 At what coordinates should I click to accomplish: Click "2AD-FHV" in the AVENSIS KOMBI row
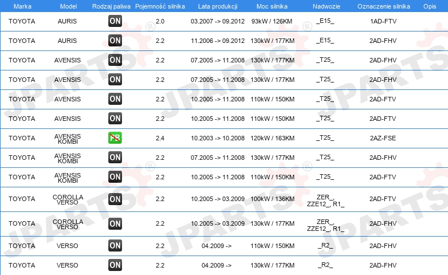pos(383,158)
